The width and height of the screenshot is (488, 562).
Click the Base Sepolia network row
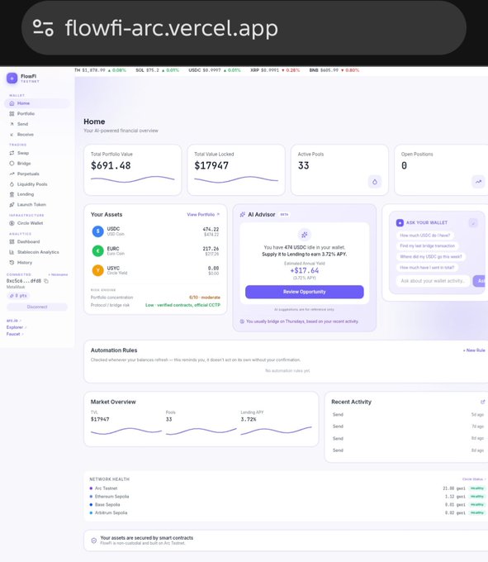point(287,505)
